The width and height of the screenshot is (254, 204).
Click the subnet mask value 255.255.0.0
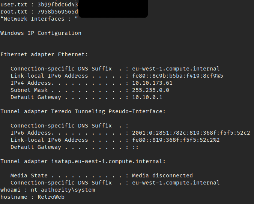coord(150,90)
